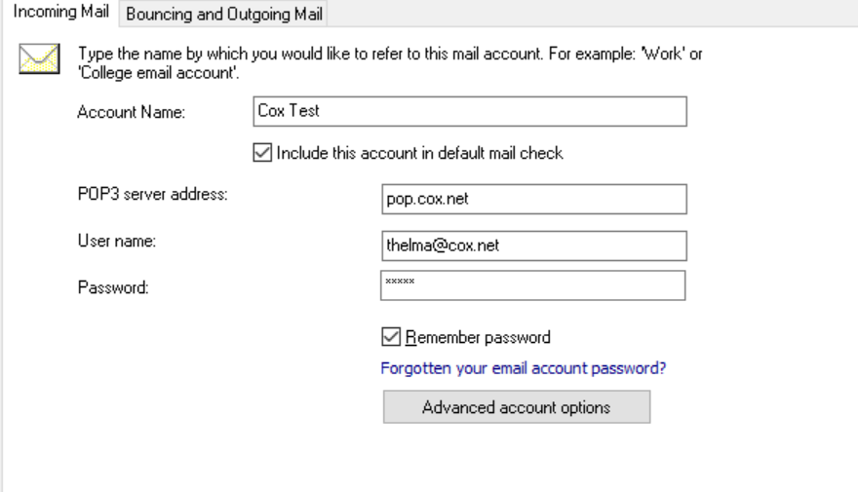Click the POP3 server address label
This screenshot has width=858, height=492.
(153, 194)
